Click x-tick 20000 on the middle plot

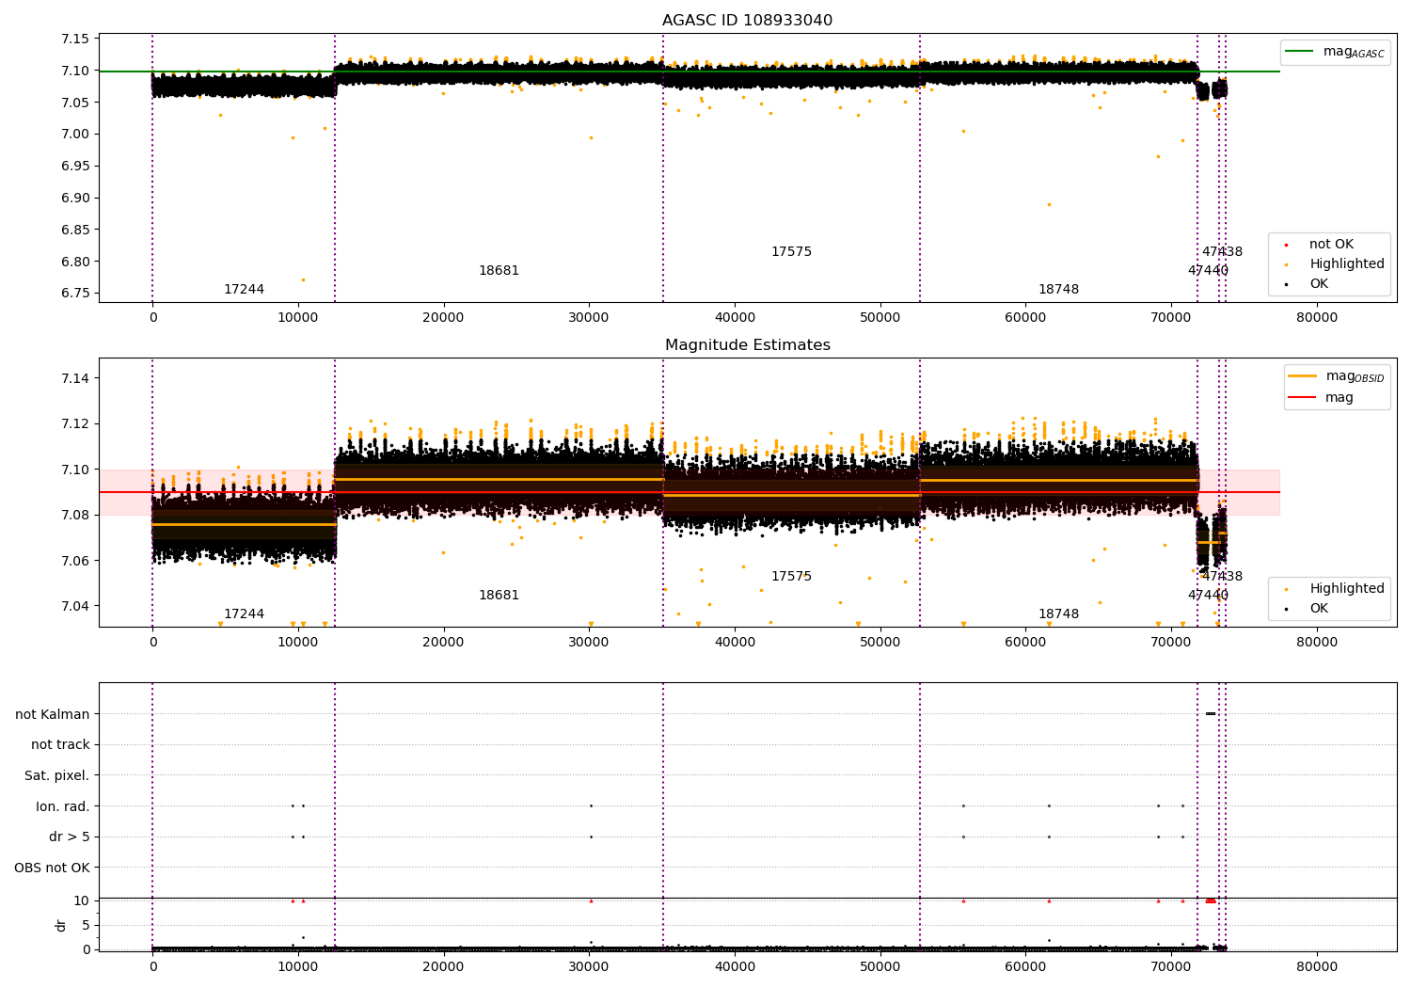[443, 643]
